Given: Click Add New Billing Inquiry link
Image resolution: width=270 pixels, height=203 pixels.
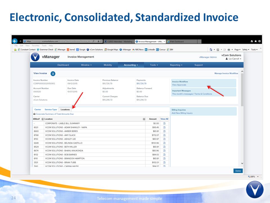Looking at the screenshot, I should tap(182, 113).
